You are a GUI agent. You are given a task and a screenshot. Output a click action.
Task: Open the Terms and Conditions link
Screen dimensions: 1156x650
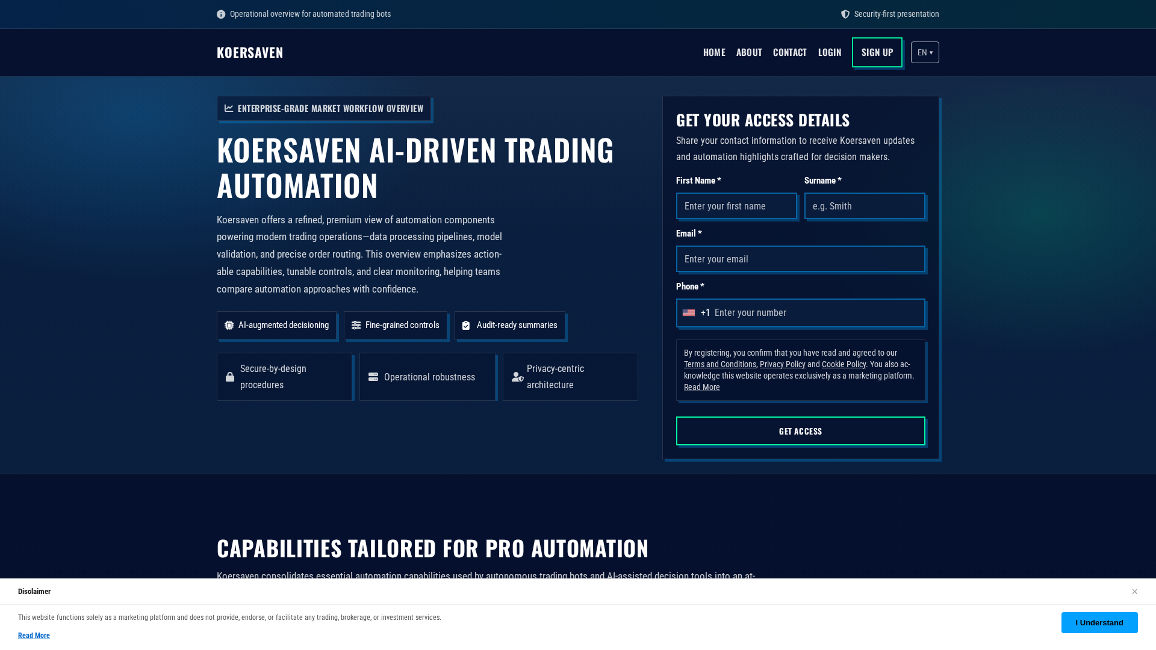(x=720, y=364)
